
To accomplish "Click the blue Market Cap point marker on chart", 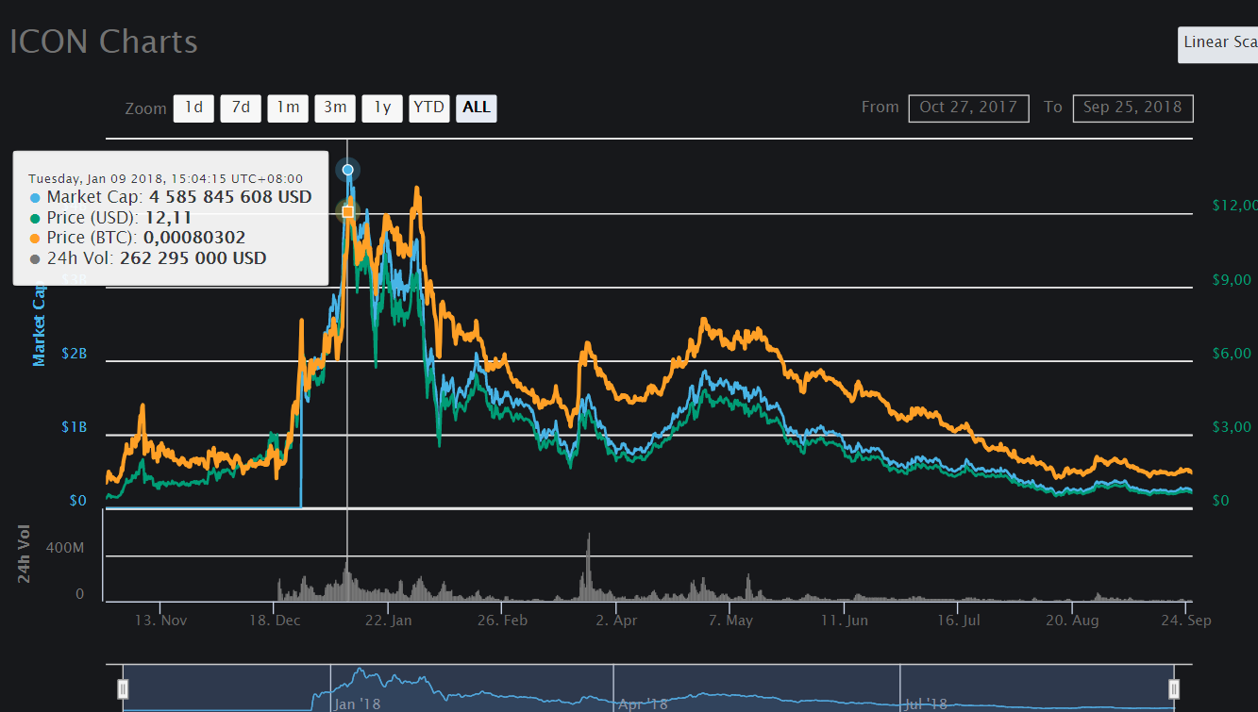I will click(348, 170).
